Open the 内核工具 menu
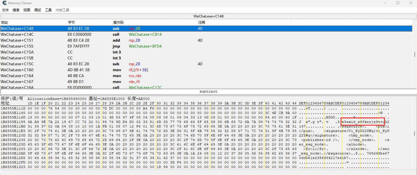Image resolution: width=417 pixels, height=175 pixels. coord(62,10)
